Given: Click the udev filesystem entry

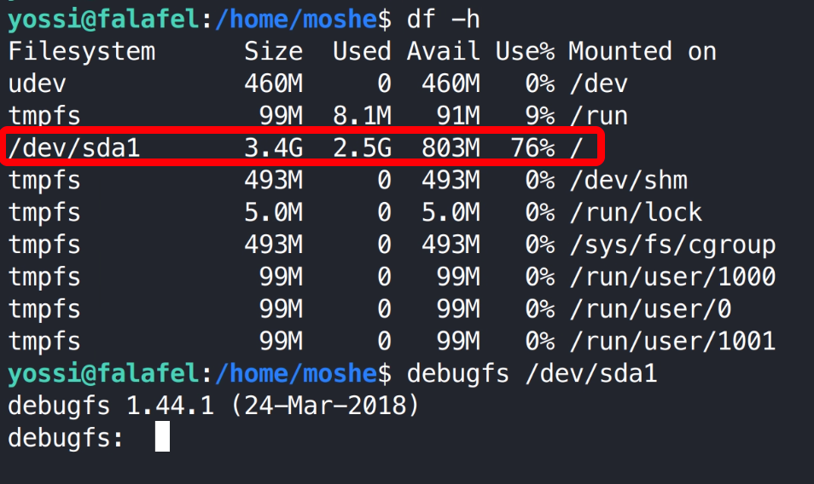Looking at the screenshot, I should coord(38,84).
